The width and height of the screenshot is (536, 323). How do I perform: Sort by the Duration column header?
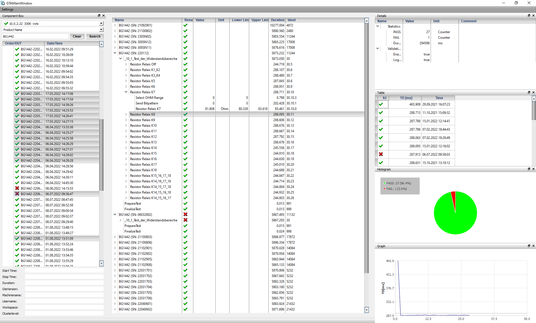pyautogui.click(x=277, y=20)
